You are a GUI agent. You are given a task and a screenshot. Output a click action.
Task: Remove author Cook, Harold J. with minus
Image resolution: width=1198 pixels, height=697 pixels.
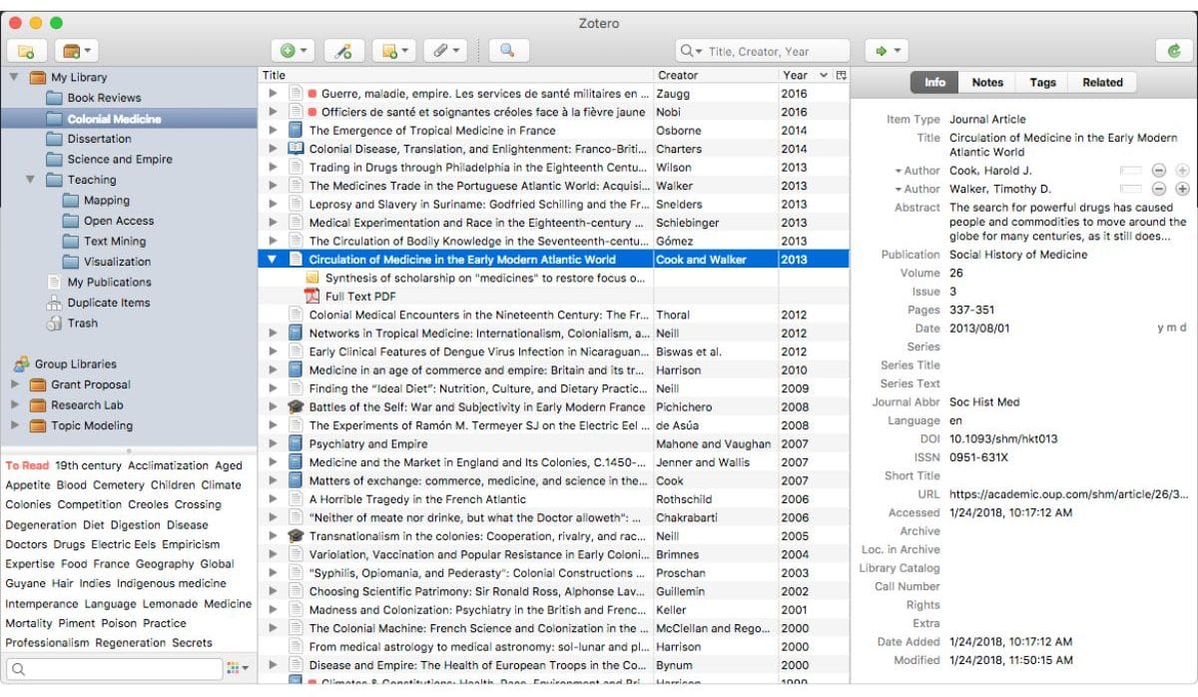1159,171
